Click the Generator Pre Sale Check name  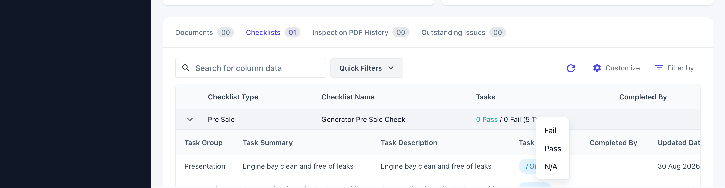coord(363,120)
